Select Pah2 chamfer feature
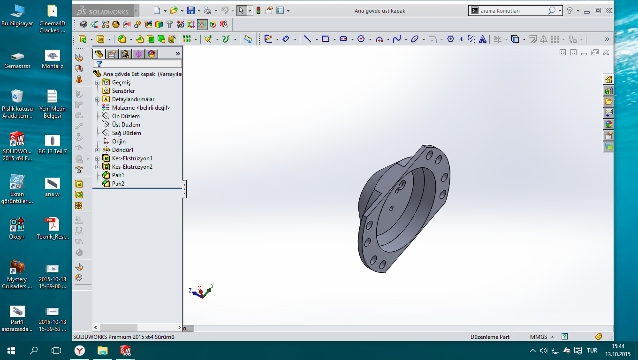Viewport: 638px width, 360px height. click(x=118, y=184)
